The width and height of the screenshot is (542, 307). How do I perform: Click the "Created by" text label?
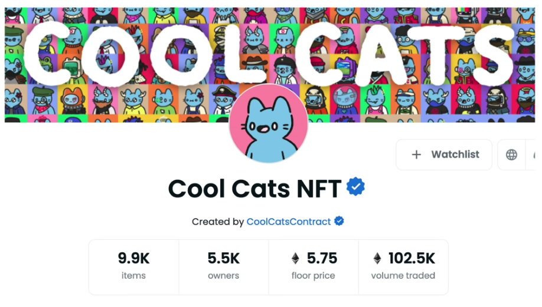point(218,222)
